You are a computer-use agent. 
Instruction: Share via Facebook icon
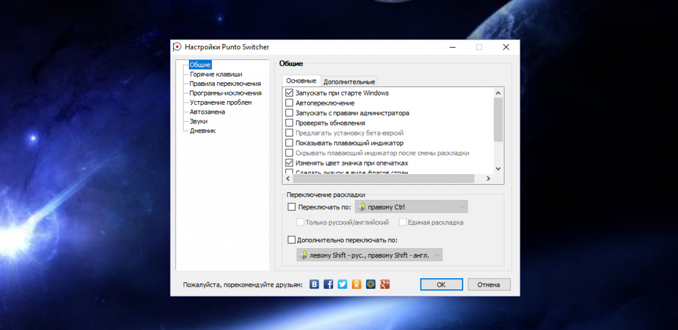tap(329, 284)
